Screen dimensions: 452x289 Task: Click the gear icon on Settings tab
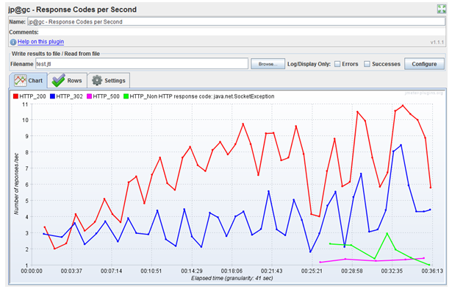(97, 80)
